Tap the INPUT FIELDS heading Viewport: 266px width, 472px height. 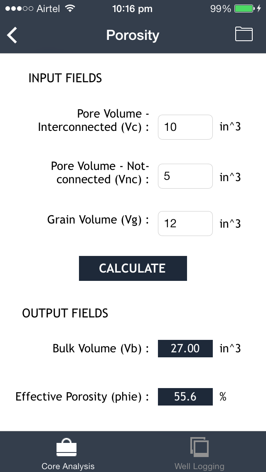click(x=65, y=78)
